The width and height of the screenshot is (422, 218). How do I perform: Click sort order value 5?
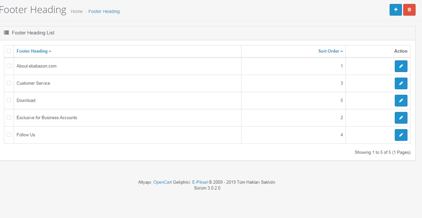tap(342, 100)
